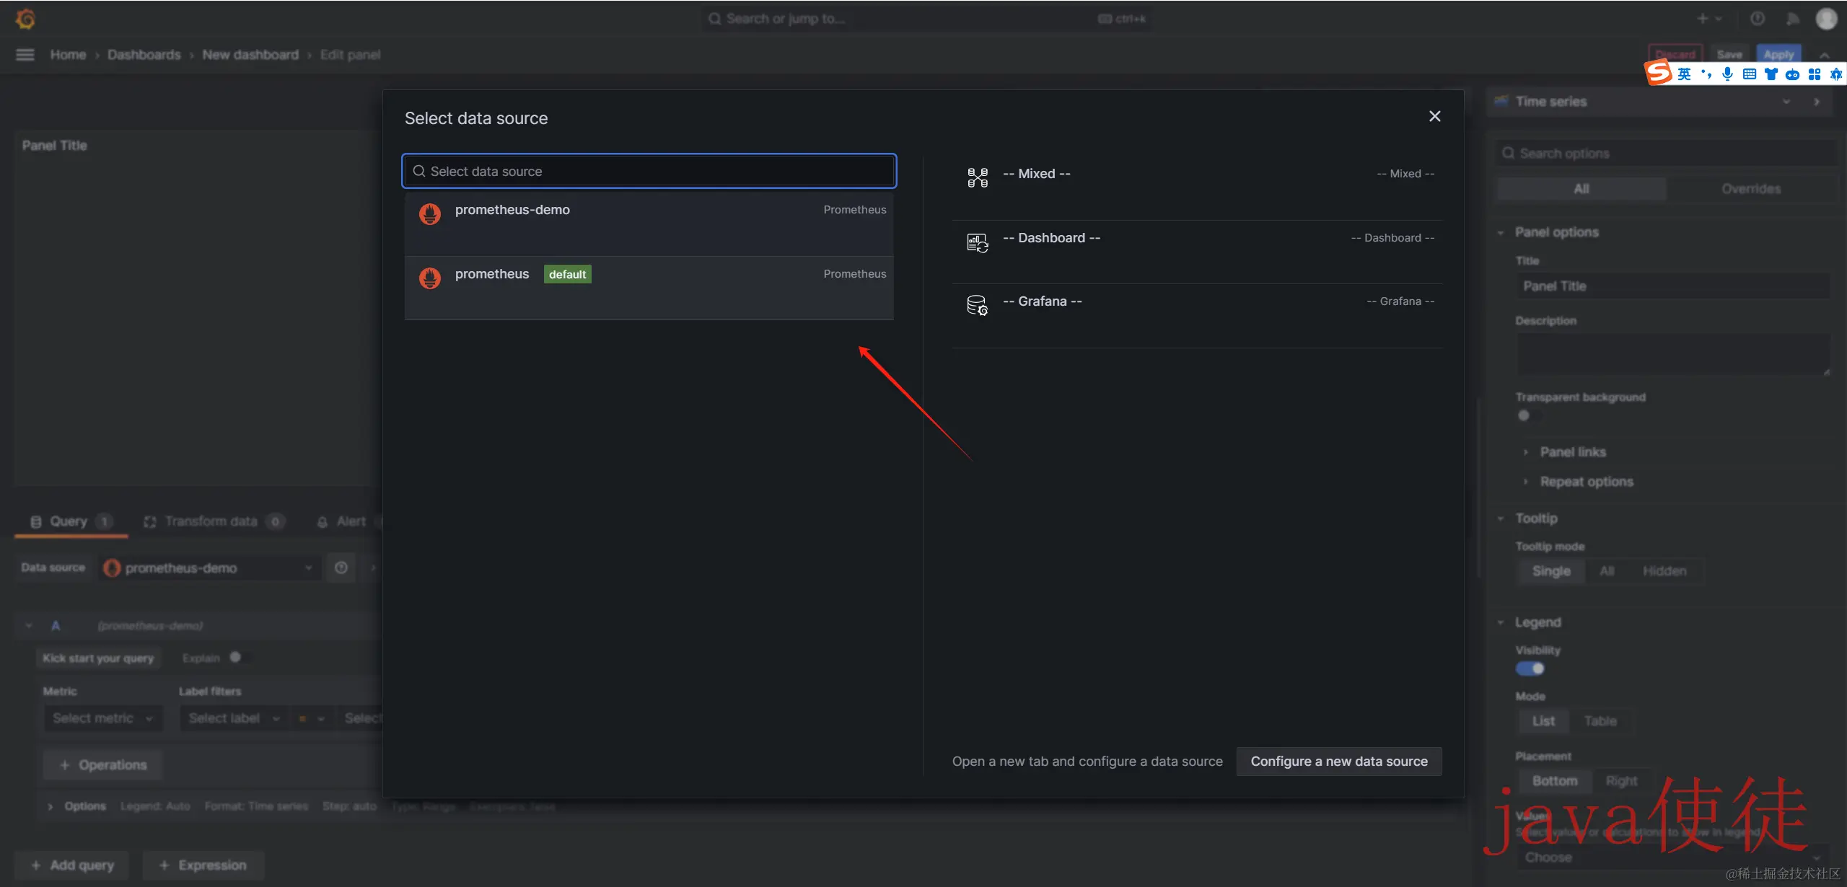
Task: Click the search magnifier in dialog input
Action: click(x=418, y=171)
